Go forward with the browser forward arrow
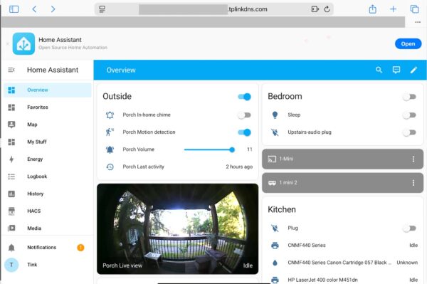Image resolution: width=427 pixels, height=284 pixels. point(53,9)
